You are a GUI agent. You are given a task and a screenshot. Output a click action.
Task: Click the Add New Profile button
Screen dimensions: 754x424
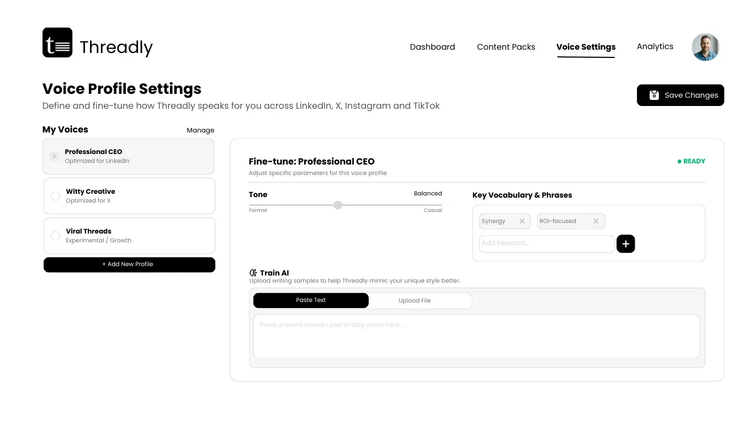point(129,264)
